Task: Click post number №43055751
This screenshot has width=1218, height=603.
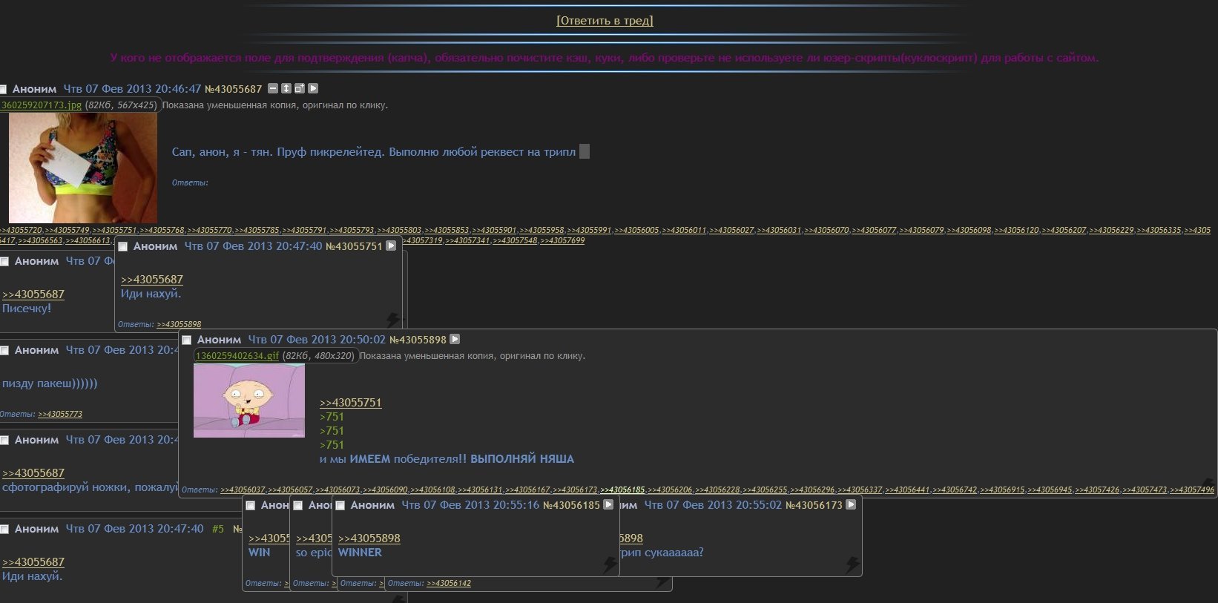Action: [x=354, y=246]
